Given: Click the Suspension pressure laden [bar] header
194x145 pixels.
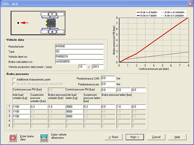Looking at the screenshot, I should click(92, 98).
